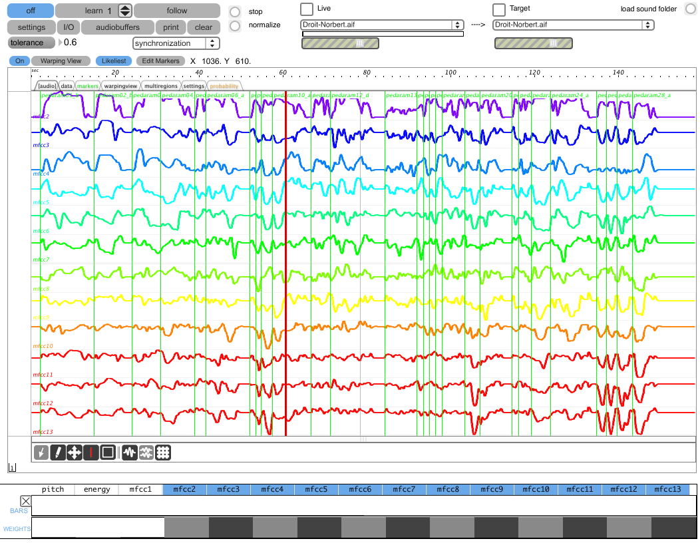Click the Target gain slider
Screen dimensions: 700x543
[x=534, y=43]
